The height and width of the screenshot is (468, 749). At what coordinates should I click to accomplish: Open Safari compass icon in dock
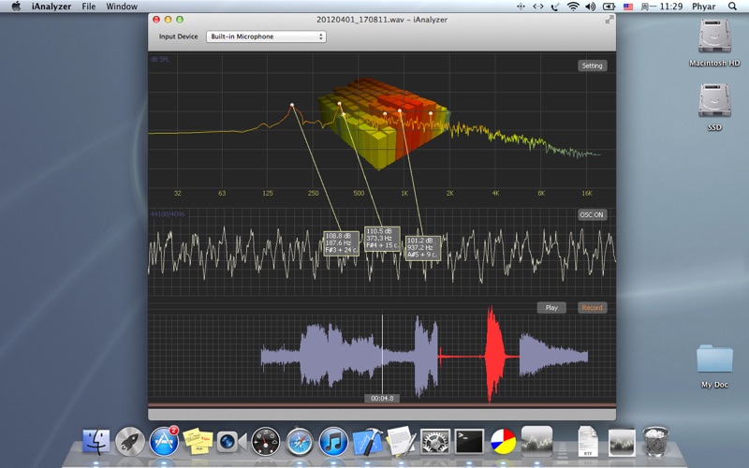(x=300, y=440)
